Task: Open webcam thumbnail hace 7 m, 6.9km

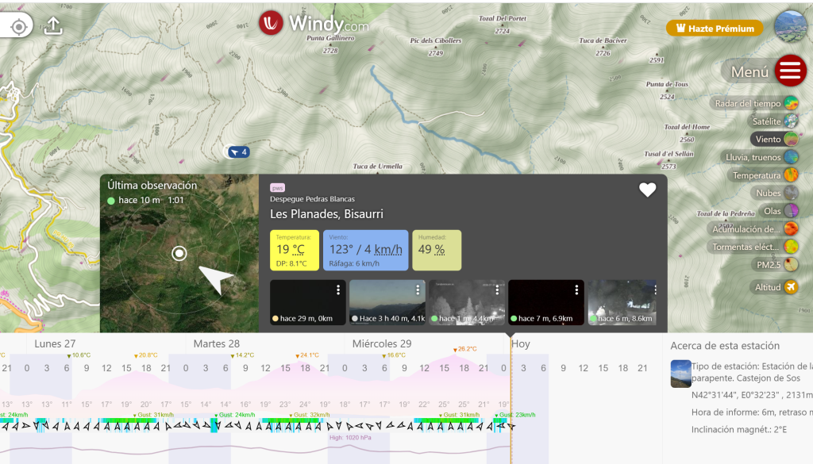Action: pyautogui.click(x=546, y=302)
